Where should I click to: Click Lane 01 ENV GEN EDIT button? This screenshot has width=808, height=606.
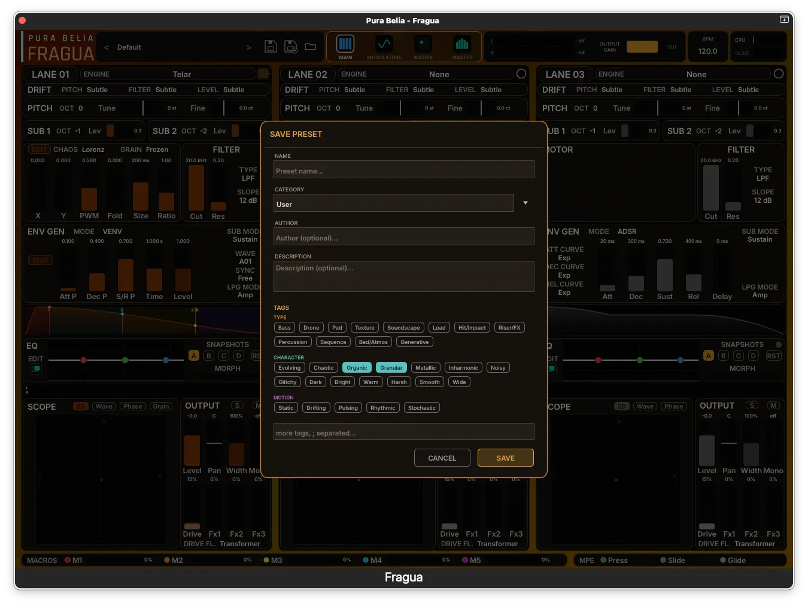point(40,261)
